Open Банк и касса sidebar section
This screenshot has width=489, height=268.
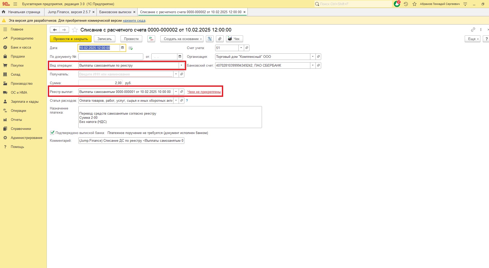pos(21,47)
